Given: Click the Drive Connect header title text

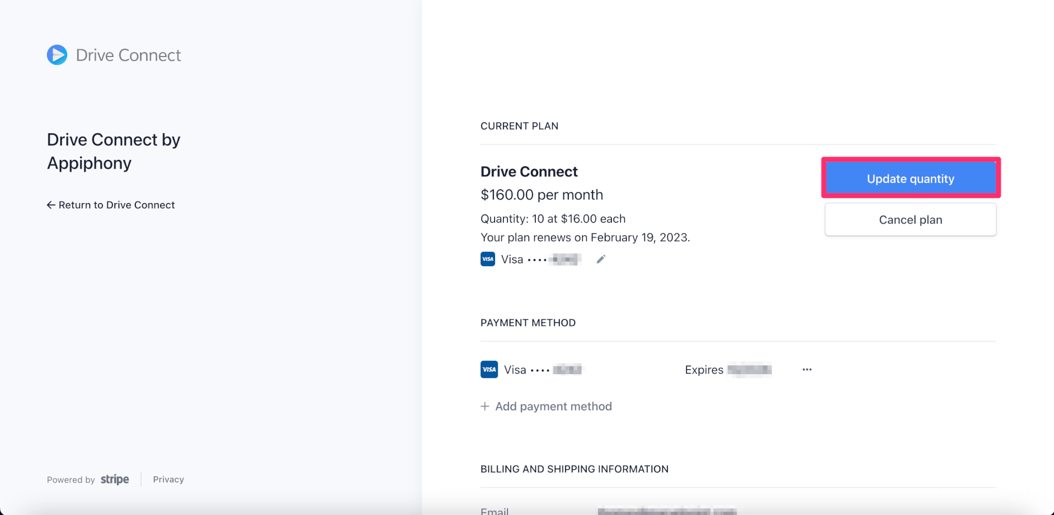Looking at the screenshot, I should 129,55.
